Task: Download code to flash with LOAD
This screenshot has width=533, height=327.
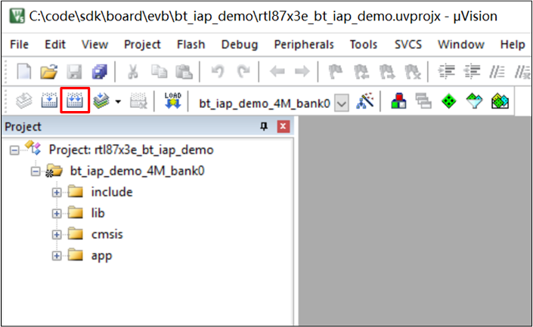Action: point(172,100)
